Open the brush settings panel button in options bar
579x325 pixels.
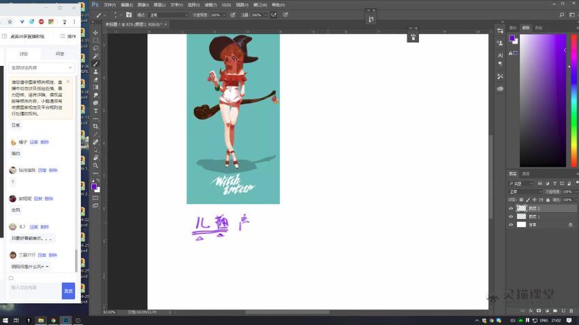(x=129, y=15)
